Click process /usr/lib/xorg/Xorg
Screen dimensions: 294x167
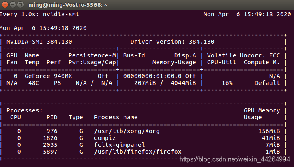point(127,131)
